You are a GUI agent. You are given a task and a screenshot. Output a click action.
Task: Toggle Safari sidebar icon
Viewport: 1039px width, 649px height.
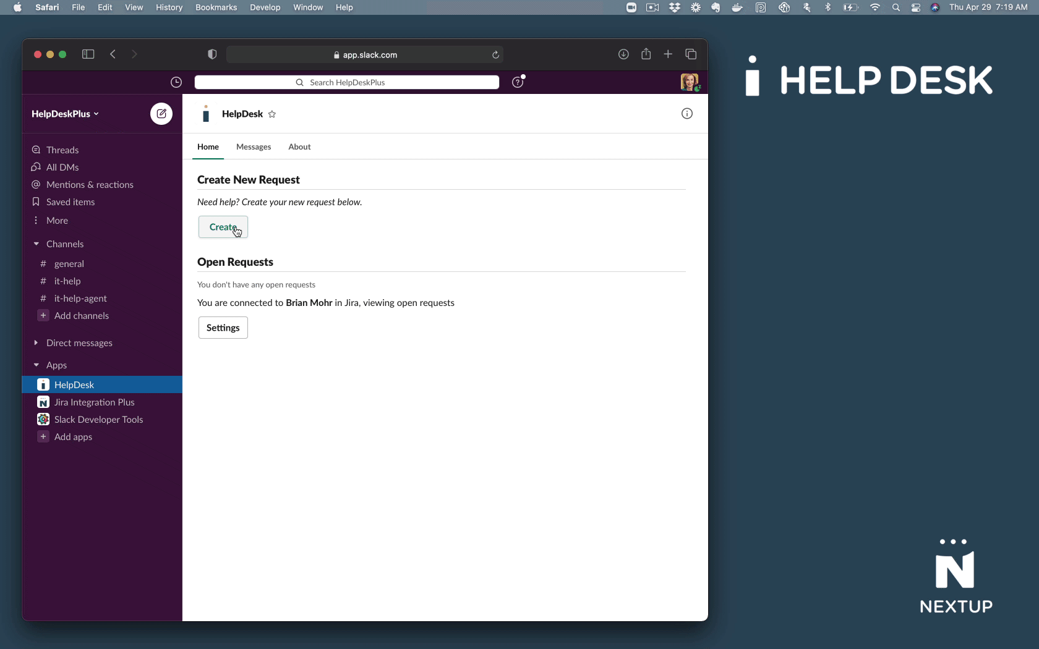88,54
